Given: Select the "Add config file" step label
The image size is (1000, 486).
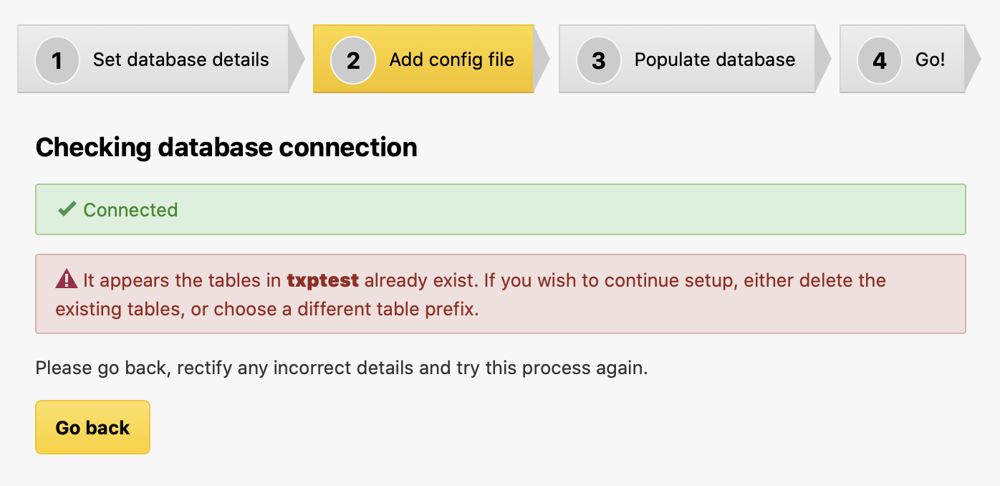Looking at the screenshot, I should (451, 59).
